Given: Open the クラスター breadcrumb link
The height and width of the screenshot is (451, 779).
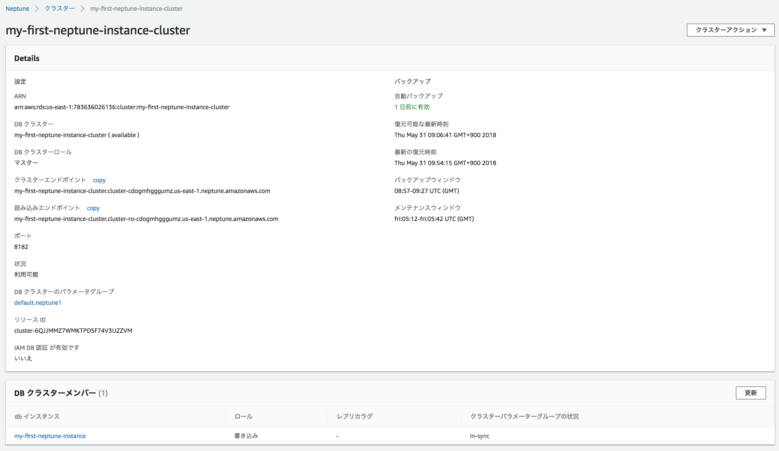Looking at the screenshot, I should (60, 9).
